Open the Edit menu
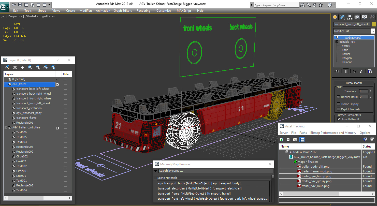The width and height of the screenshot is (377, 206). [x=16, y=11]
